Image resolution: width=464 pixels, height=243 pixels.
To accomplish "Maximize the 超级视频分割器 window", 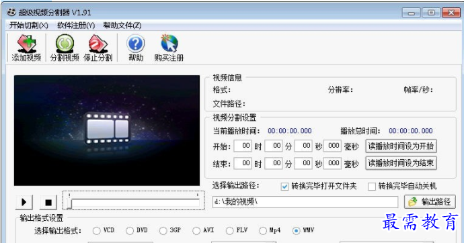I will click(431, 13).
